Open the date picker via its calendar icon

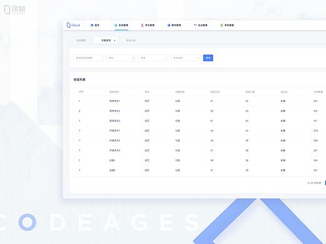(133, 58)
